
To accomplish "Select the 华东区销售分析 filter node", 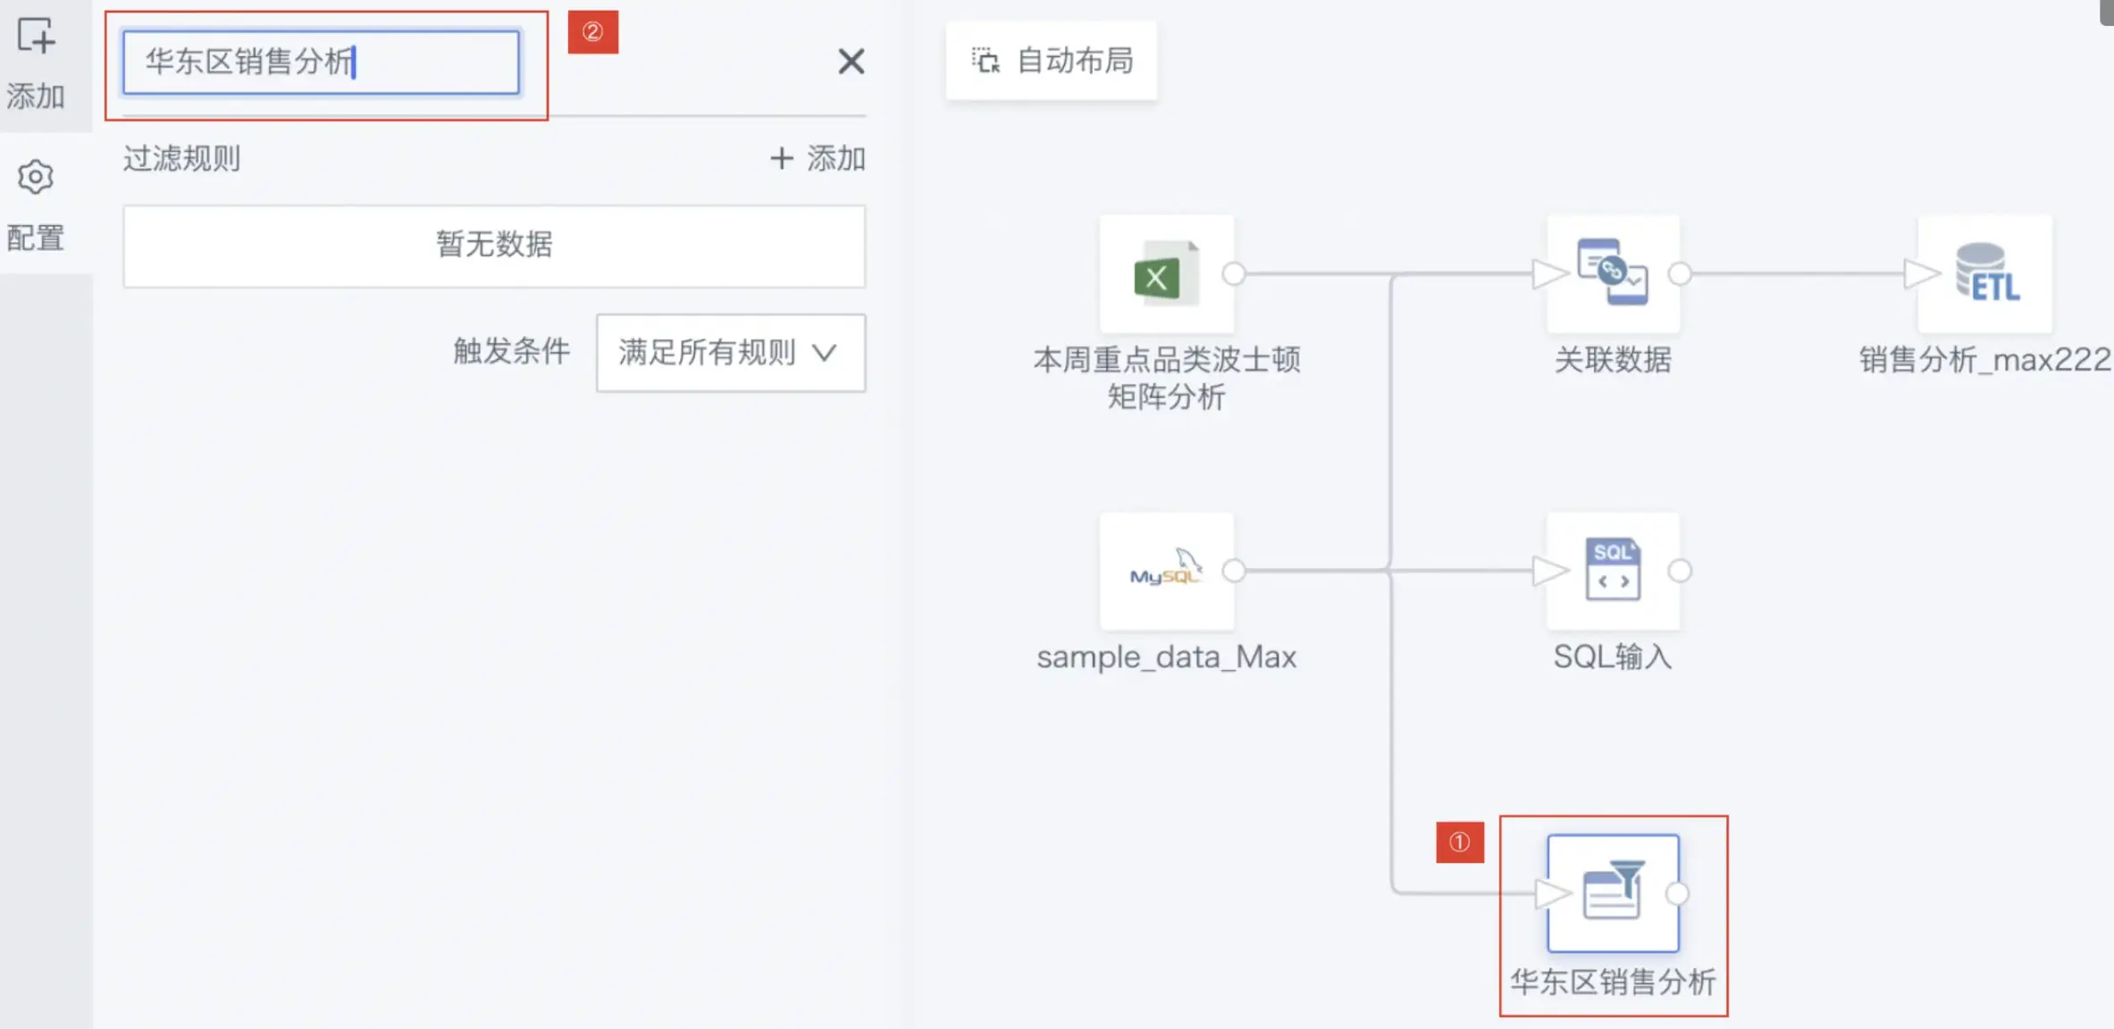I will tap(1614, 893).
